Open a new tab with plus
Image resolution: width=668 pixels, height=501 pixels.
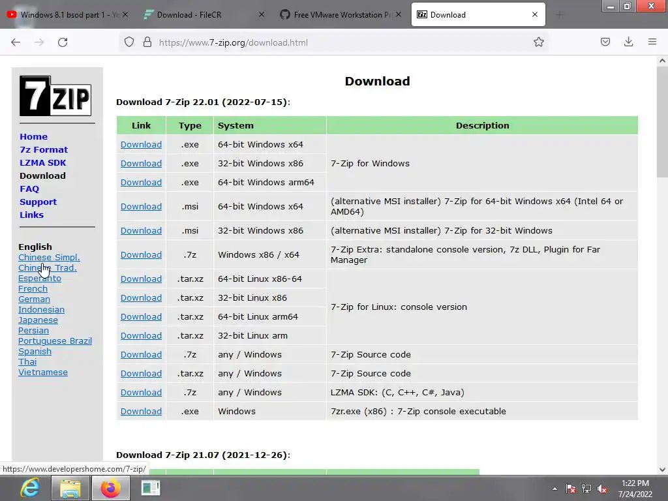click(559, 15)
